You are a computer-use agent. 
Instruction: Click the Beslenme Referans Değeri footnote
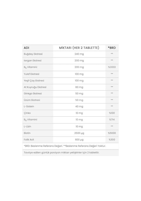coord(65,146)
